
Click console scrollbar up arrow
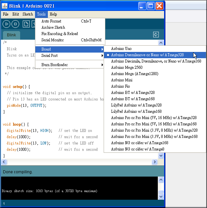point(161,180)
